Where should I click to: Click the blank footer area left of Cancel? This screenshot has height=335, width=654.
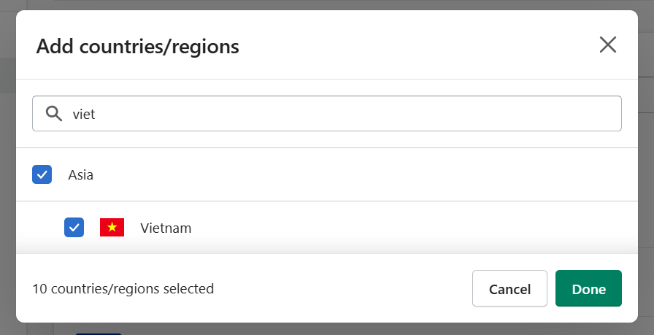tap(342, 288)
